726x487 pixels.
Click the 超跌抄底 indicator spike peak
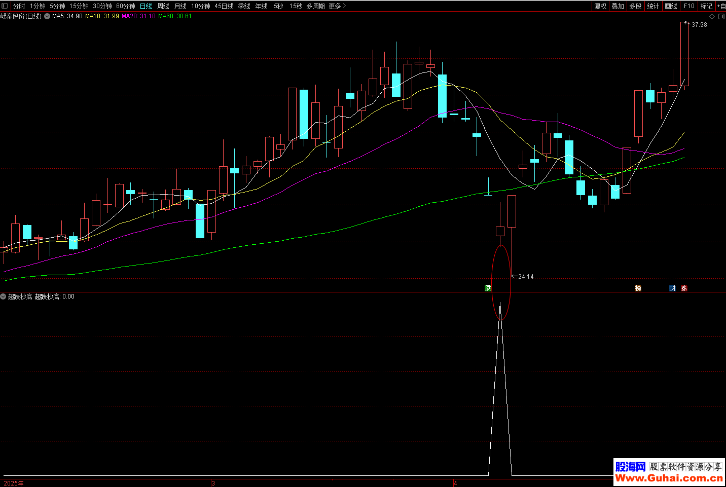500,304
